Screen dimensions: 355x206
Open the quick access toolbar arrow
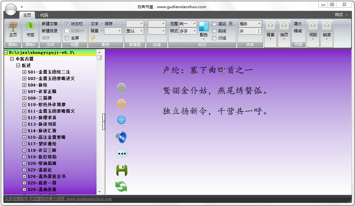tap(22, 7)
